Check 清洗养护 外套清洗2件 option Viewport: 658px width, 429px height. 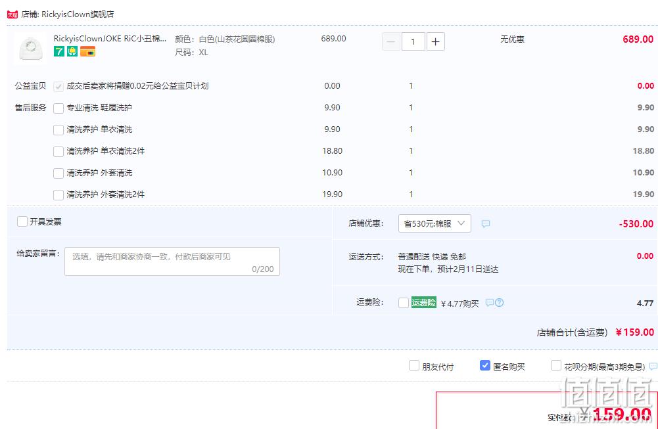pos(59,195)
